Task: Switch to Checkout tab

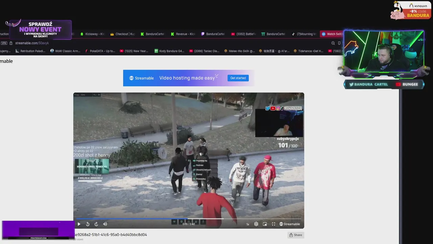Action: pyautogui.click(x=122, y=34)
